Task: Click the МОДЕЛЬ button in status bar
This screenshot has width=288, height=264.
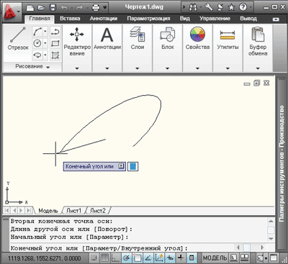Action: pos(215,258)
